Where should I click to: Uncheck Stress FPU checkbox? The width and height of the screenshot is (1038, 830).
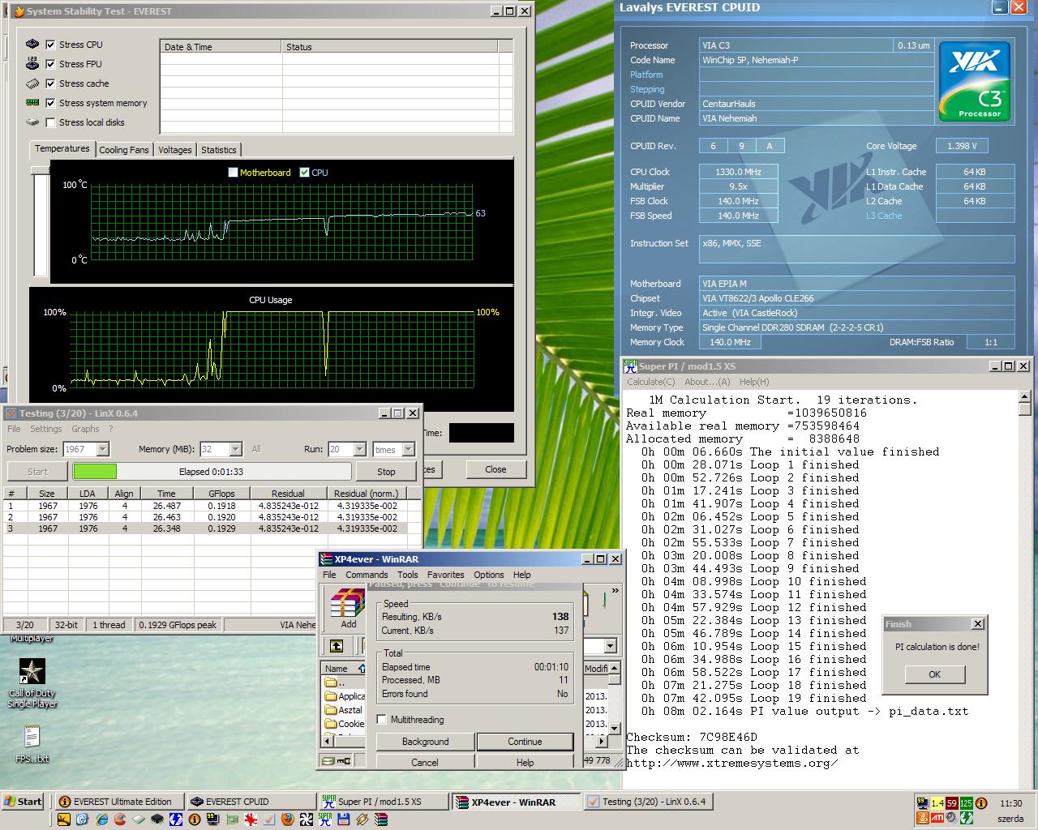51,64
